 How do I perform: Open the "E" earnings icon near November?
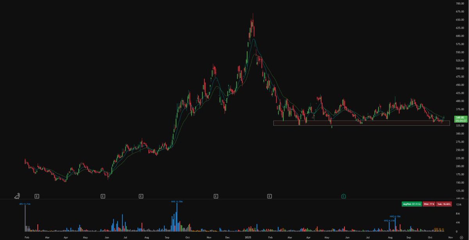coord(215,195)
